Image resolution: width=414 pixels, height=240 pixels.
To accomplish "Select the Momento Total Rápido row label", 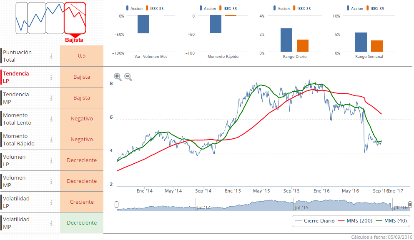I will tap(19, 140).
